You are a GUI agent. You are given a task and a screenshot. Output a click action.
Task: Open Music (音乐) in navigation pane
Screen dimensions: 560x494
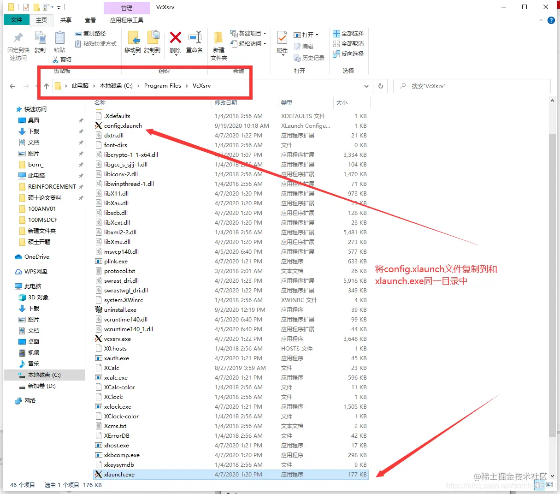34,364
